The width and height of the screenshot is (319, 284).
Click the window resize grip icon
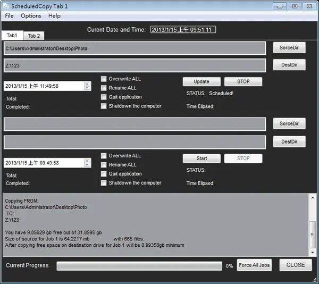click(x=314, y=280)
